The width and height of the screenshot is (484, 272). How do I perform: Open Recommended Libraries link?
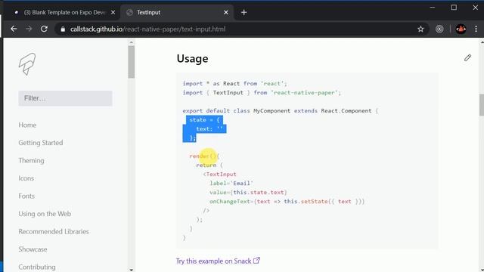[54, 232]
